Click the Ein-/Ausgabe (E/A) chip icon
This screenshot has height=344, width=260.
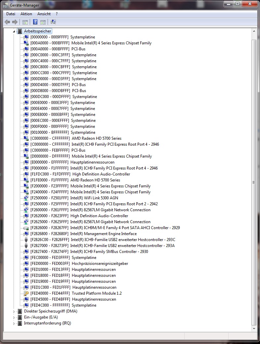tap(20, 317)
